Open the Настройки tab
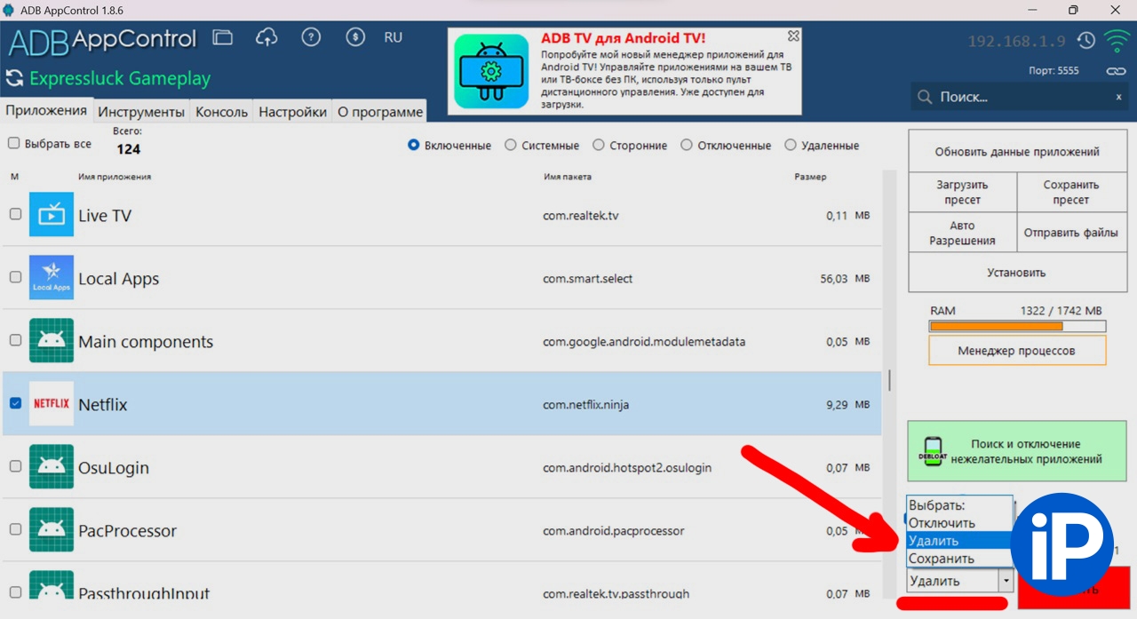 tap(293, 112)
